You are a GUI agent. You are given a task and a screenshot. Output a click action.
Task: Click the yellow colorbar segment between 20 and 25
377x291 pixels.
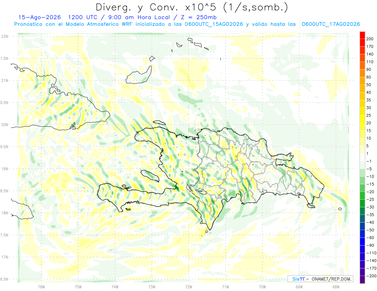point(362,119)
